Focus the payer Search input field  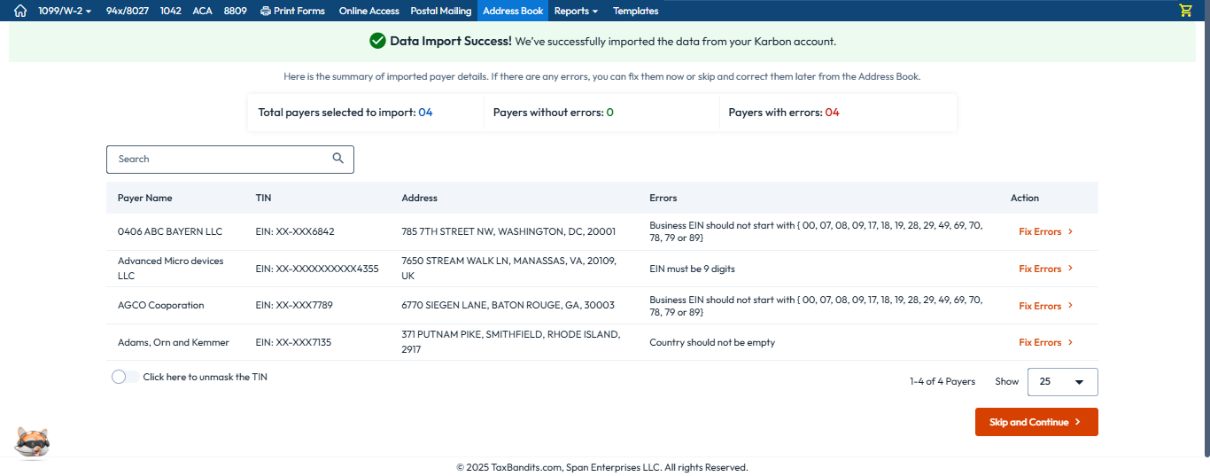click(230, 159)
